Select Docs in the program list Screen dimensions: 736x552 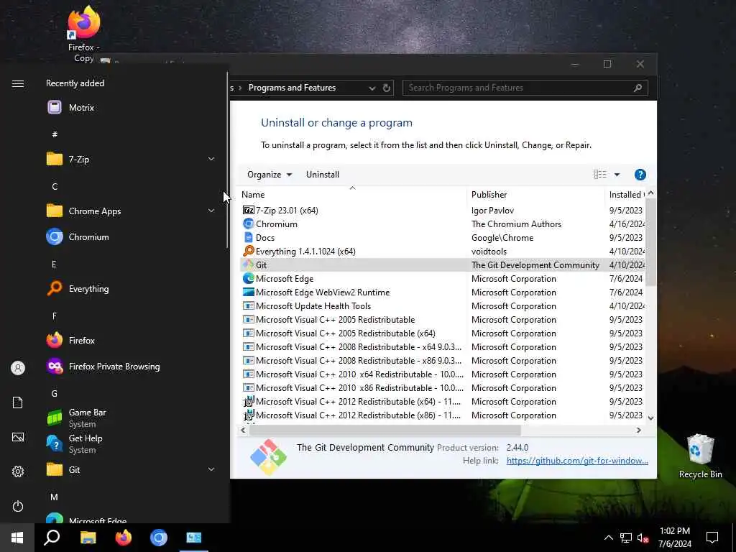tap(442, 237)
